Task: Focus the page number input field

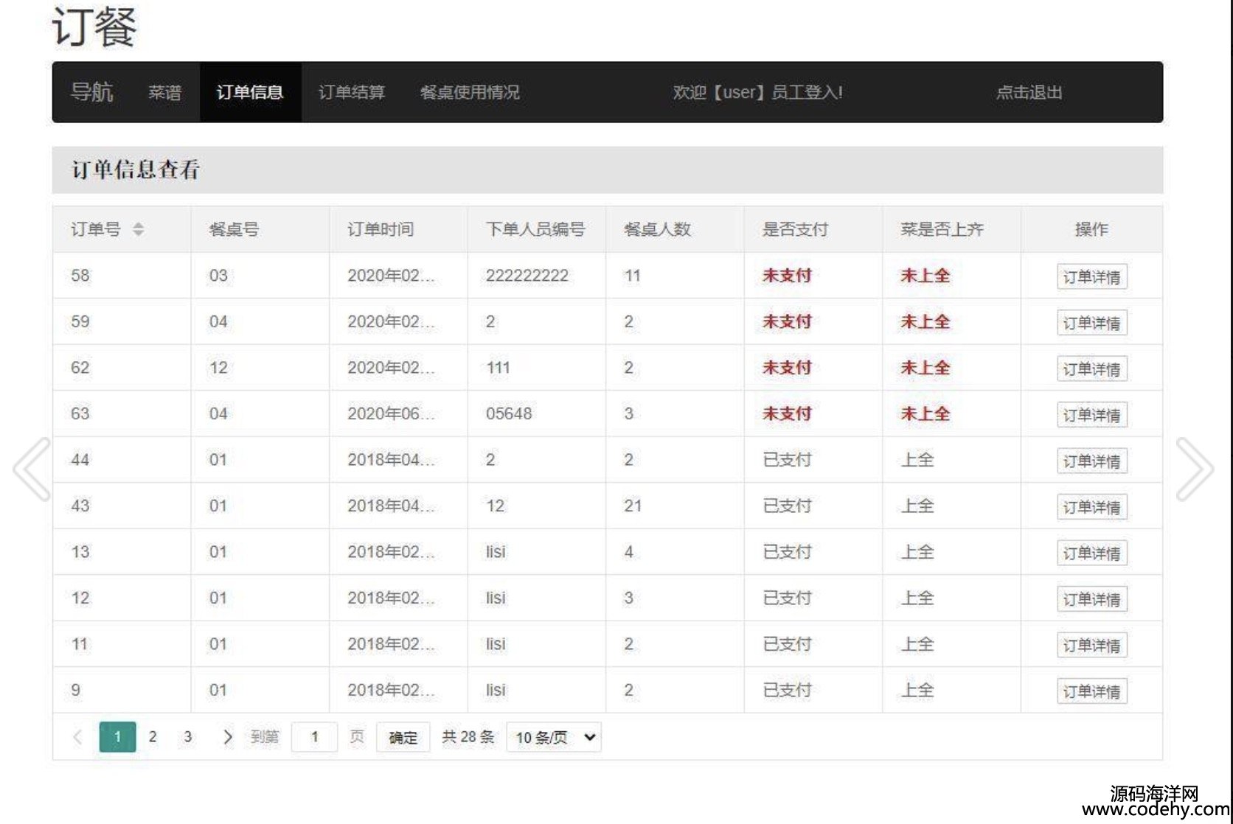Action: point(315,737)
